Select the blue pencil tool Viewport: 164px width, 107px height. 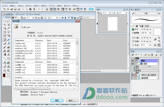coord(8,40)
